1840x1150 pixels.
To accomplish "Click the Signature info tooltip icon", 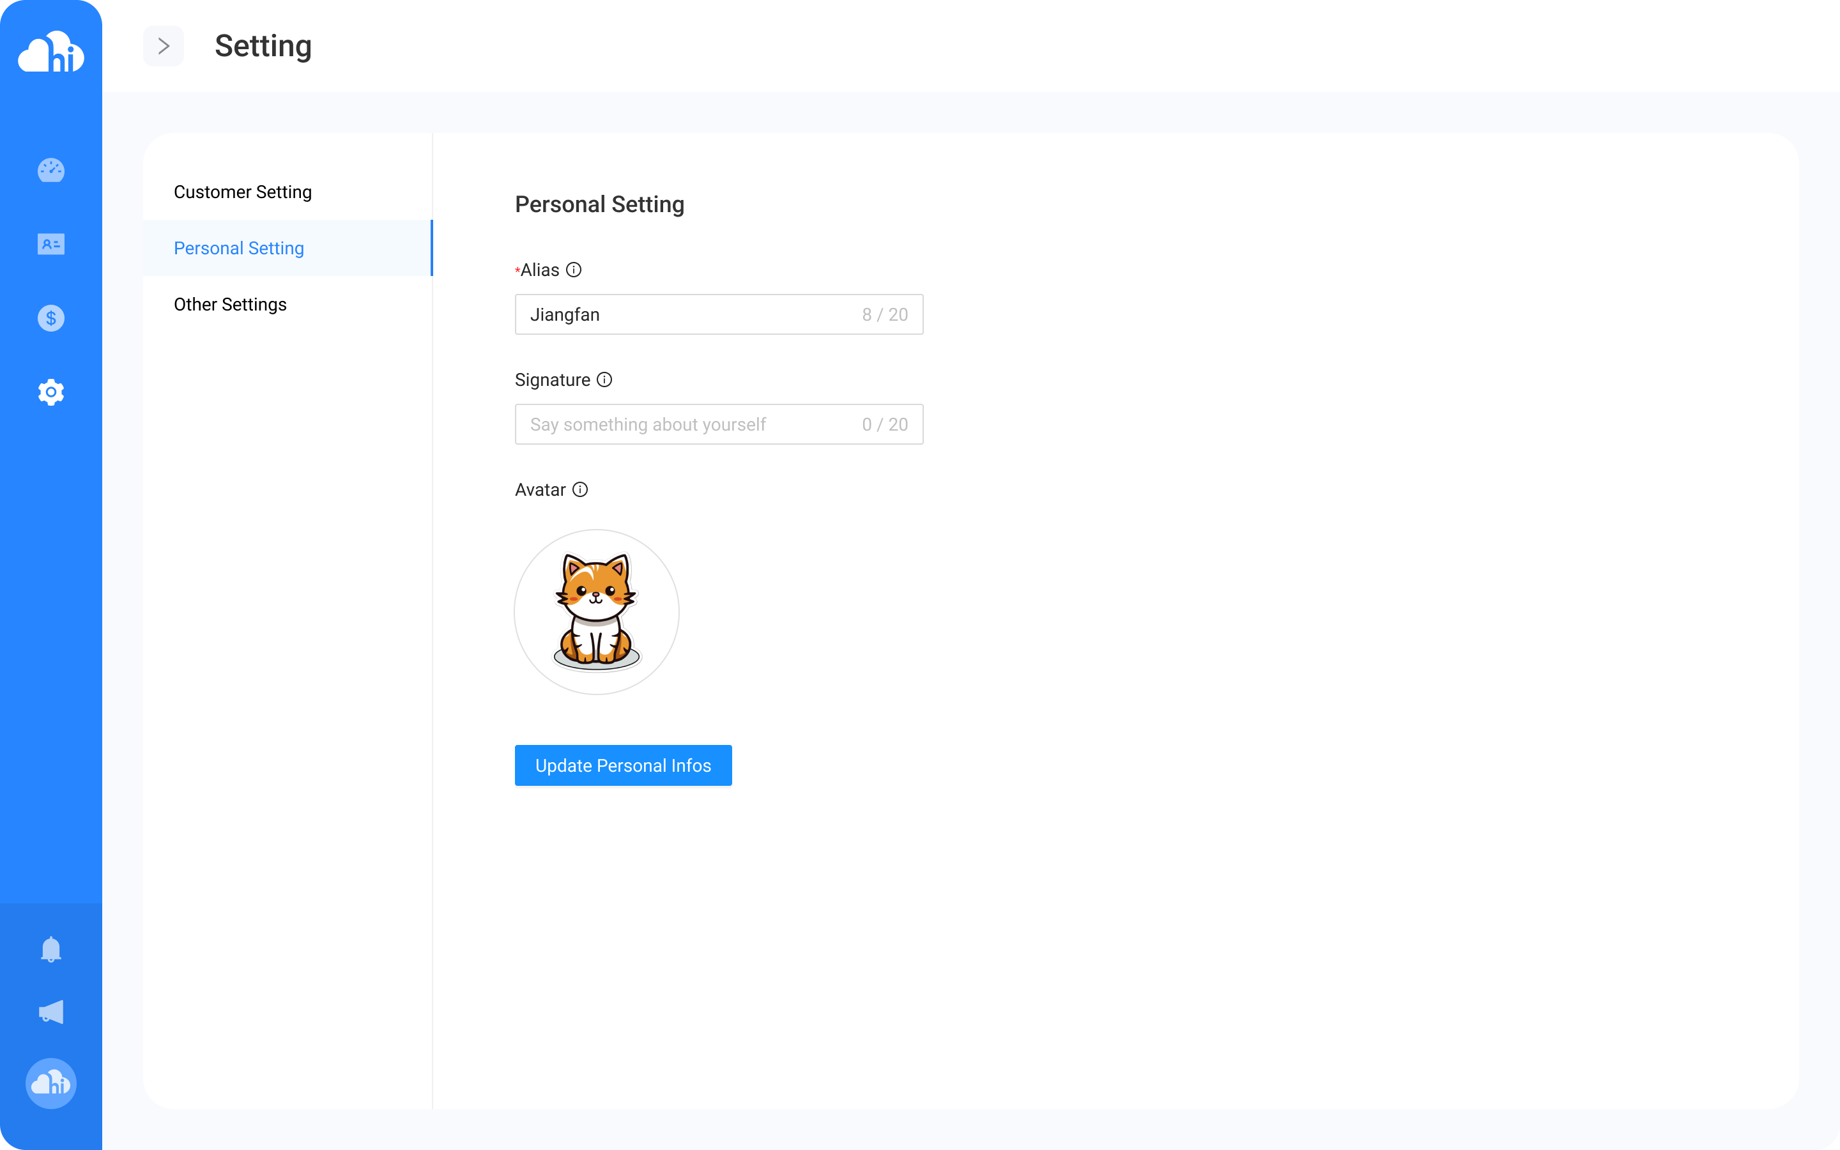I will point(604,380).
